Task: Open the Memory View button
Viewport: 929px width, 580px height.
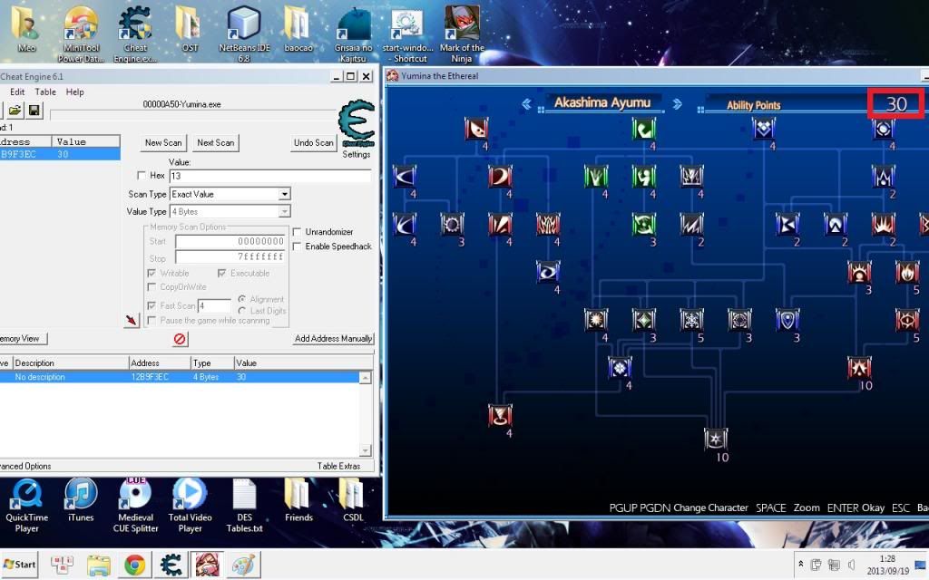Action: 23,339
